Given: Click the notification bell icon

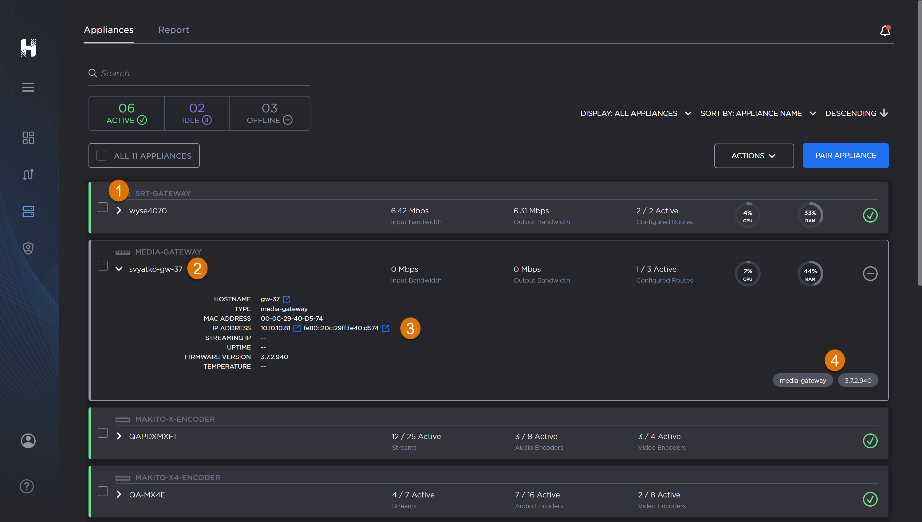Looking at the screenshot, I should (885, 31).
